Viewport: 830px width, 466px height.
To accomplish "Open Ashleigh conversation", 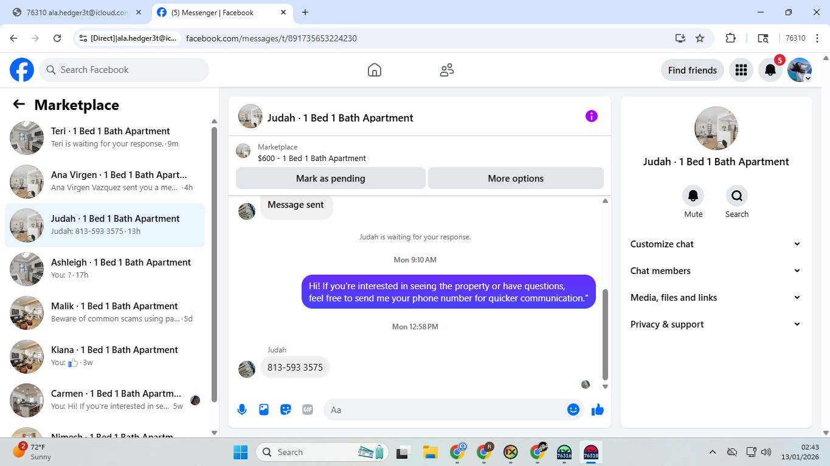I will point(105,269).
